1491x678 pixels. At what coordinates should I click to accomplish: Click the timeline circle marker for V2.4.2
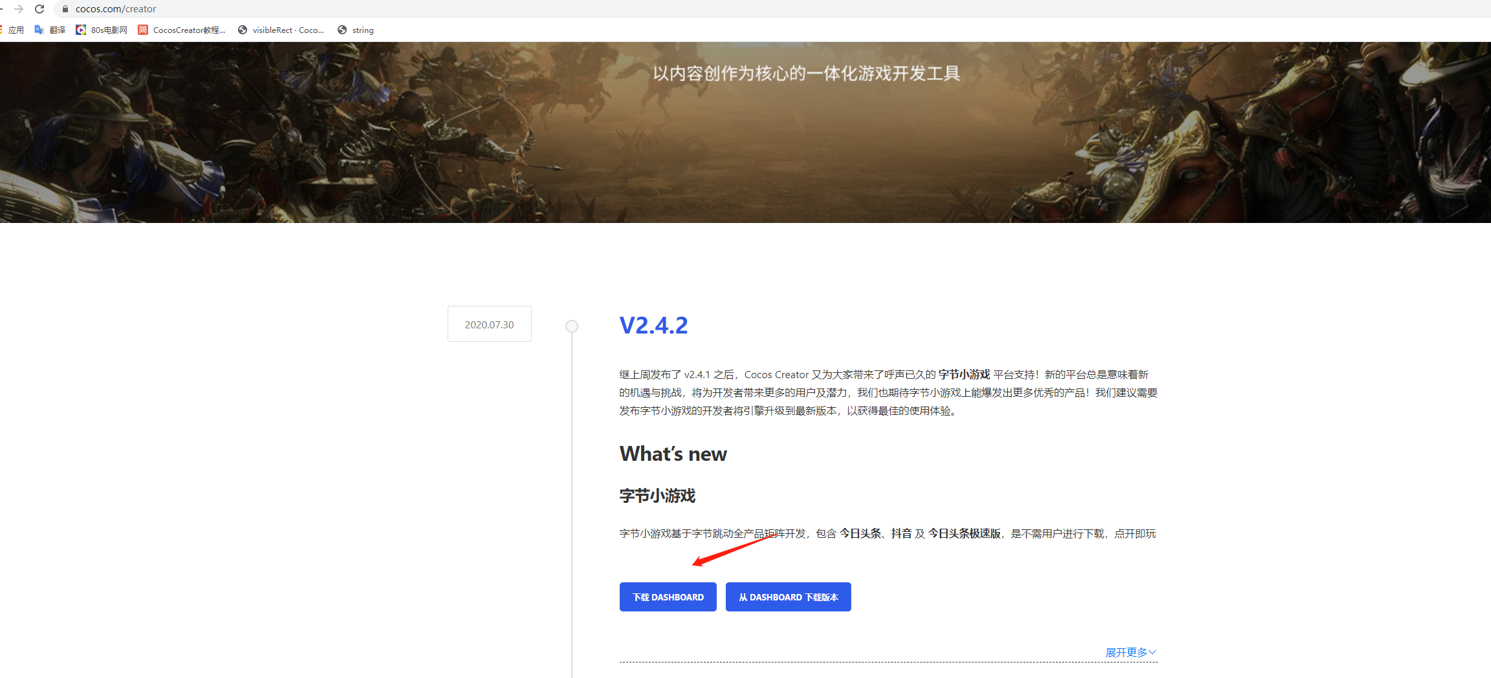click(x=572, y=326)
